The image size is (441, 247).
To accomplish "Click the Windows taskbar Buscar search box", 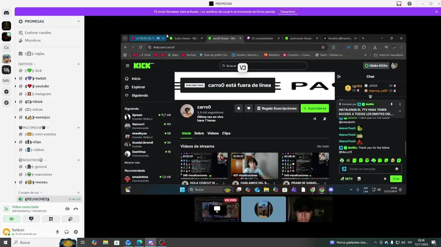I will (45, 243).
